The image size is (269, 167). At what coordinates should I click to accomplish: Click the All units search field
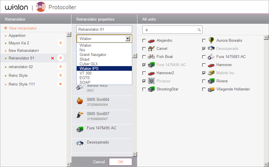(x=172, y=30)
